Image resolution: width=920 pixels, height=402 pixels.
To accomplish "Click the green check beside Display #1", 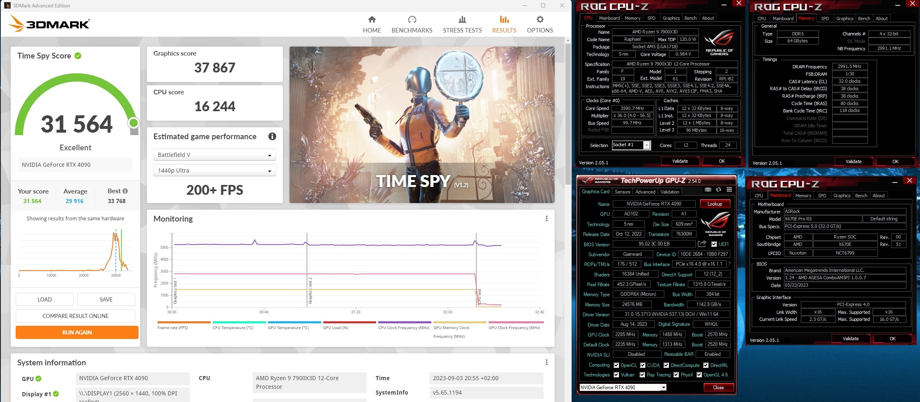I will [56, 394].
